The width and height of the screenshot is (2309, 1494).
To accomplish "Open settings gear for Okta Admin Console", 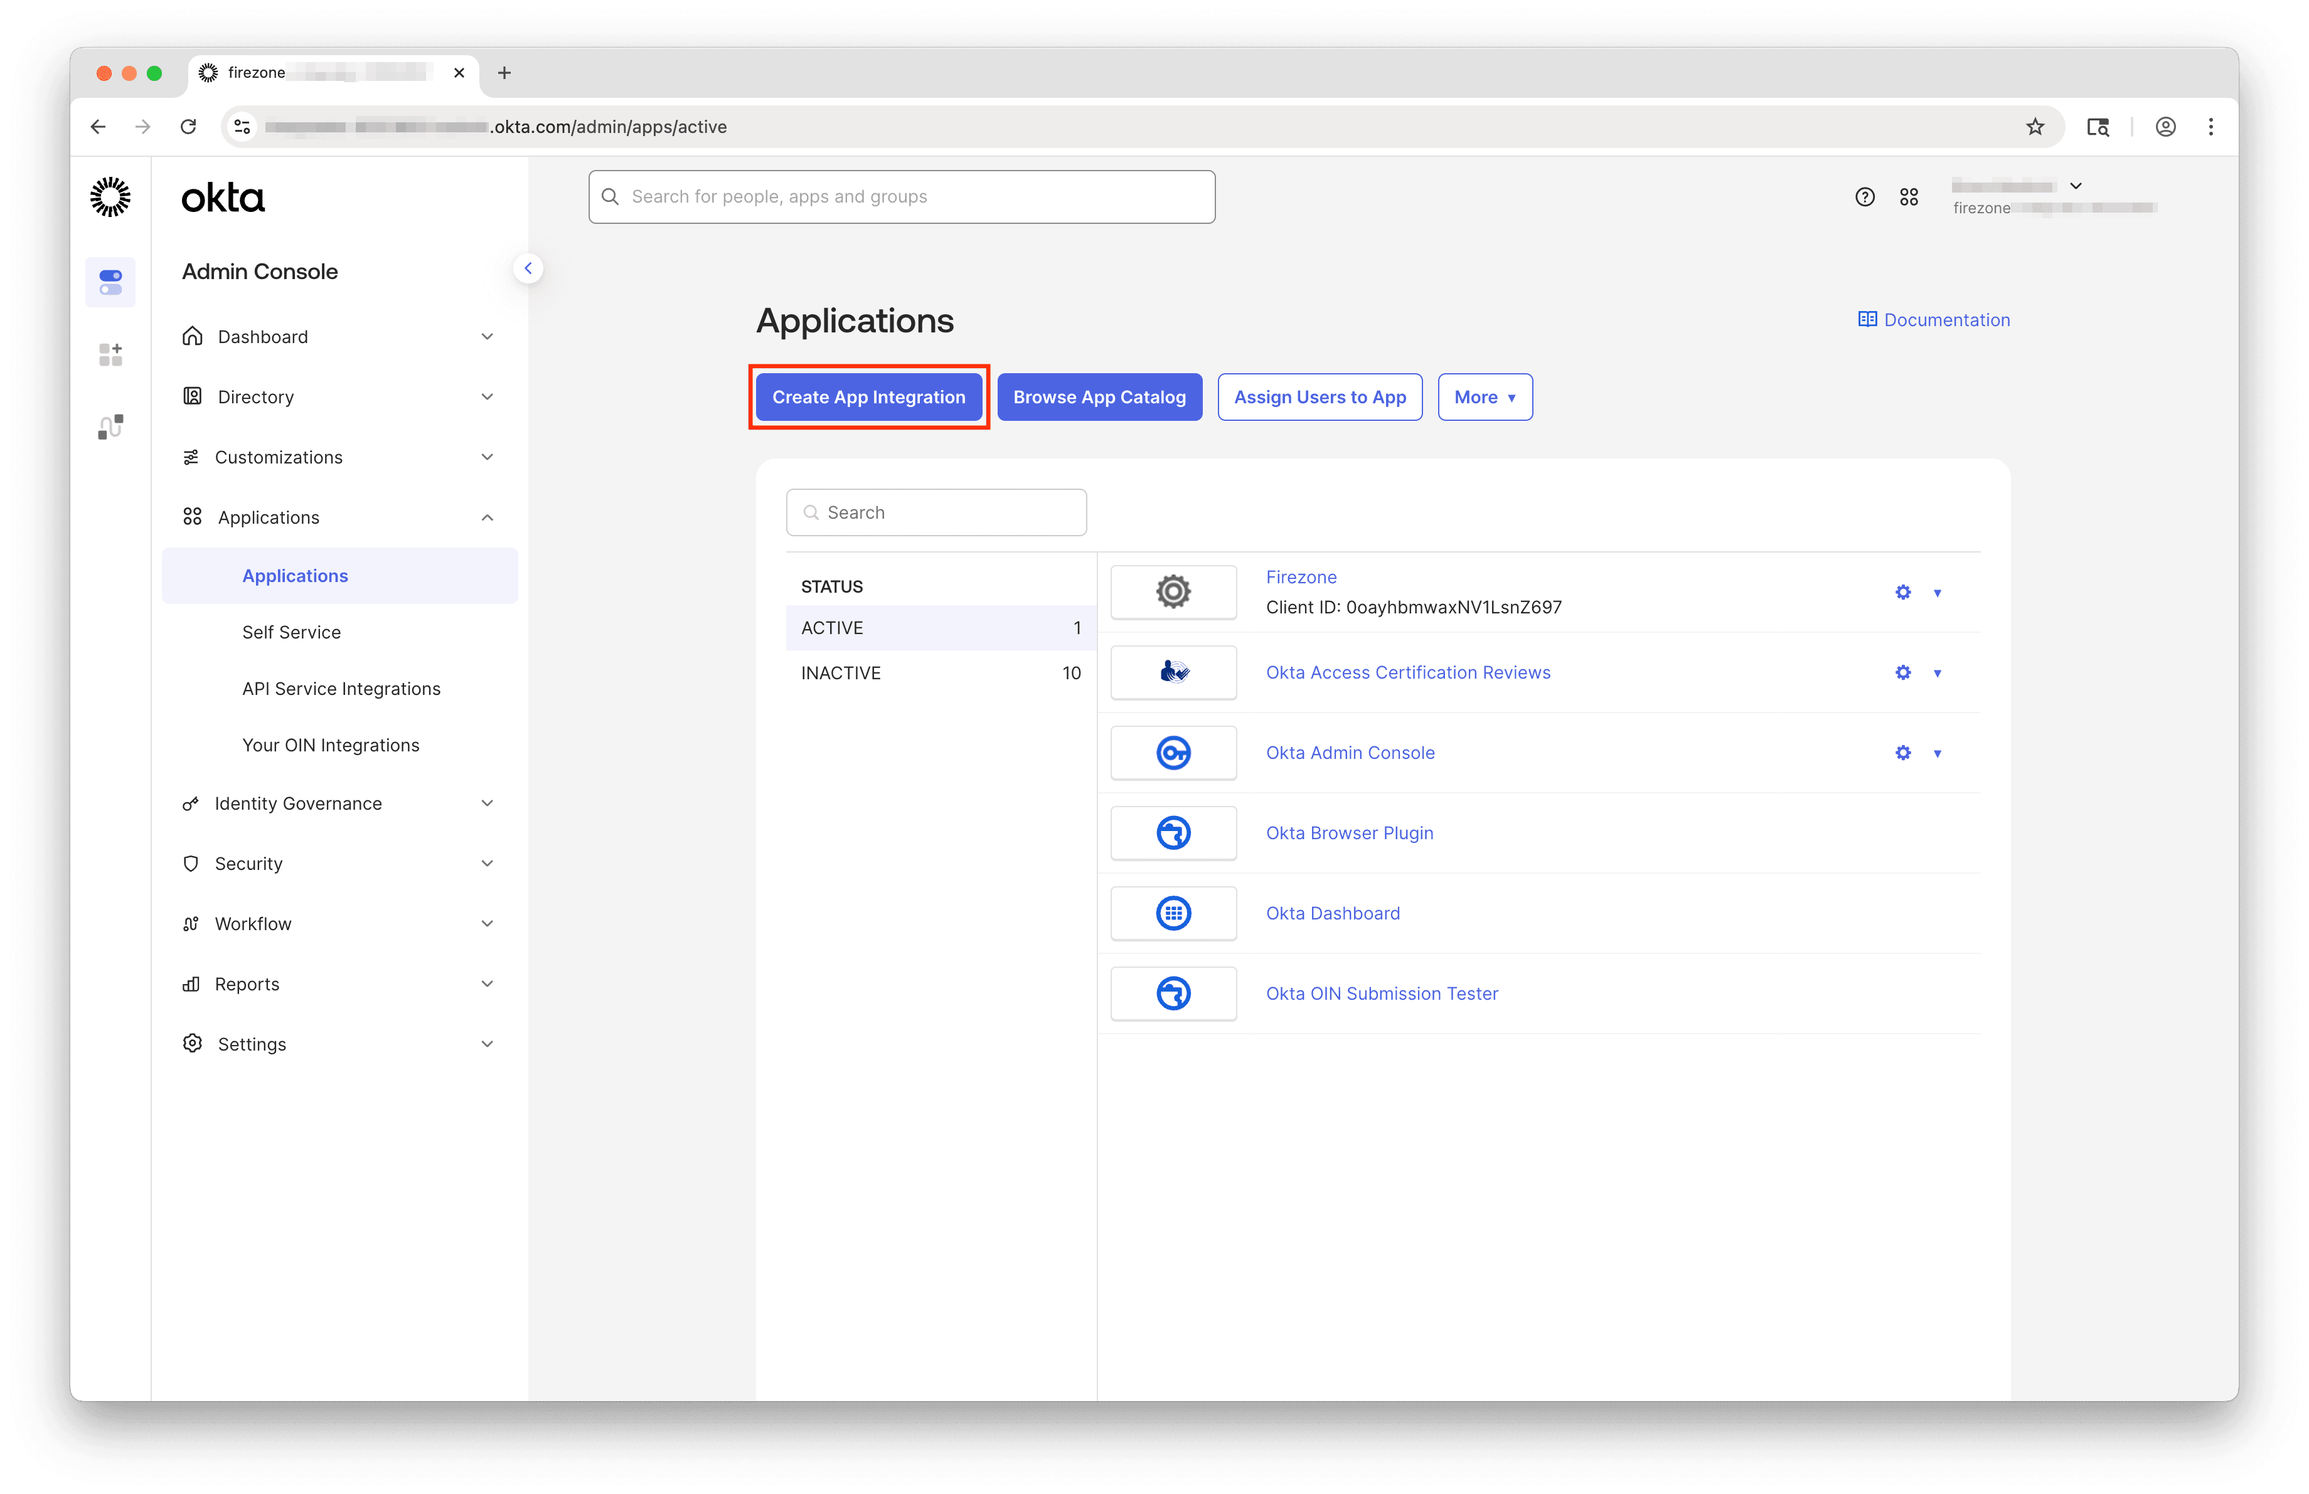I will pyautogui.click(x=1902, y=753).
